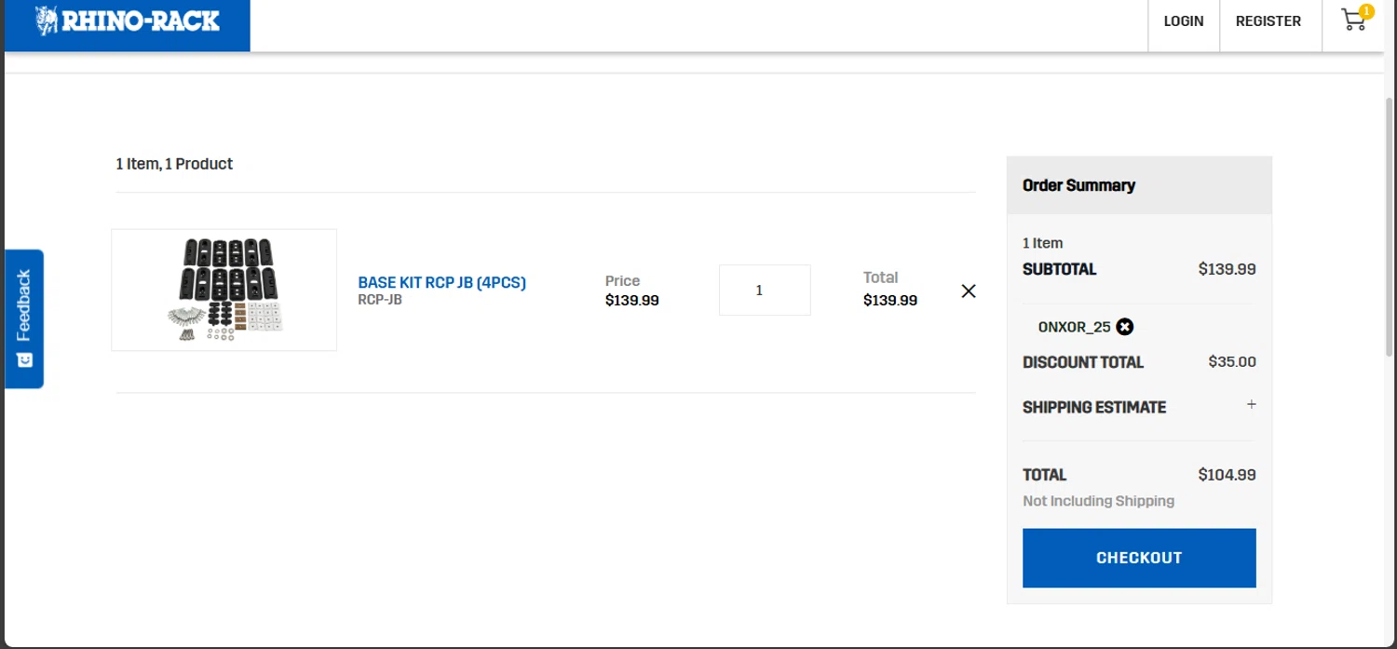1397x649 pixels.
Task: Click the base kit product thumbnail
Action: tap(224, 290)
